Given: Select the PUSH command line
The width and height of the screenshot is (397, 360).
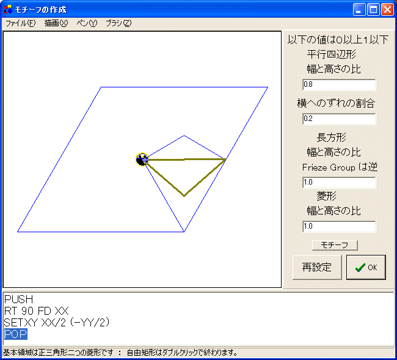Looking at the screenshot, I should tap(19, 299).
